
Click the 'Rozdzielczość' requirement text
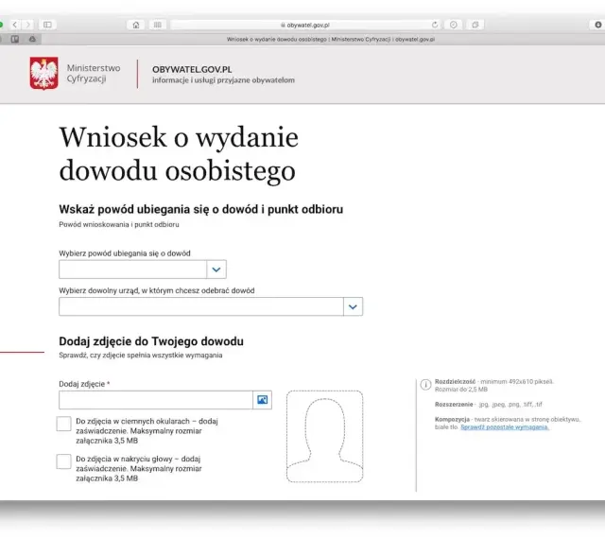pyautogui.click(x=493, y=385)
